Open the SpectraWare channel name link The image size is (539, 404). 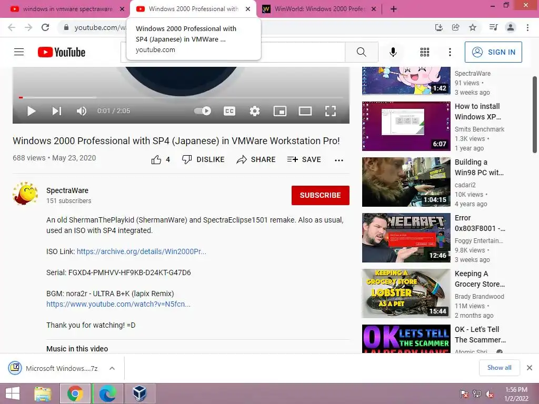tap(67, 190)
